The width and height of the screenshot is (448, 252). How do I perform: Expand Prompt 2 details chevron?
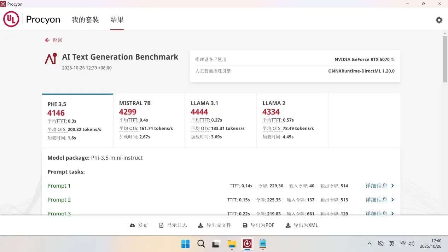coord(392,200)
